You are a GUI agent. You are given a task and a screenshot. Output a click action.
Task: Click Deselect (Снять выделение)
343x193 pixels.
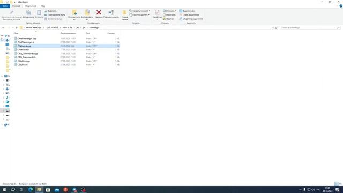[189, 15]
